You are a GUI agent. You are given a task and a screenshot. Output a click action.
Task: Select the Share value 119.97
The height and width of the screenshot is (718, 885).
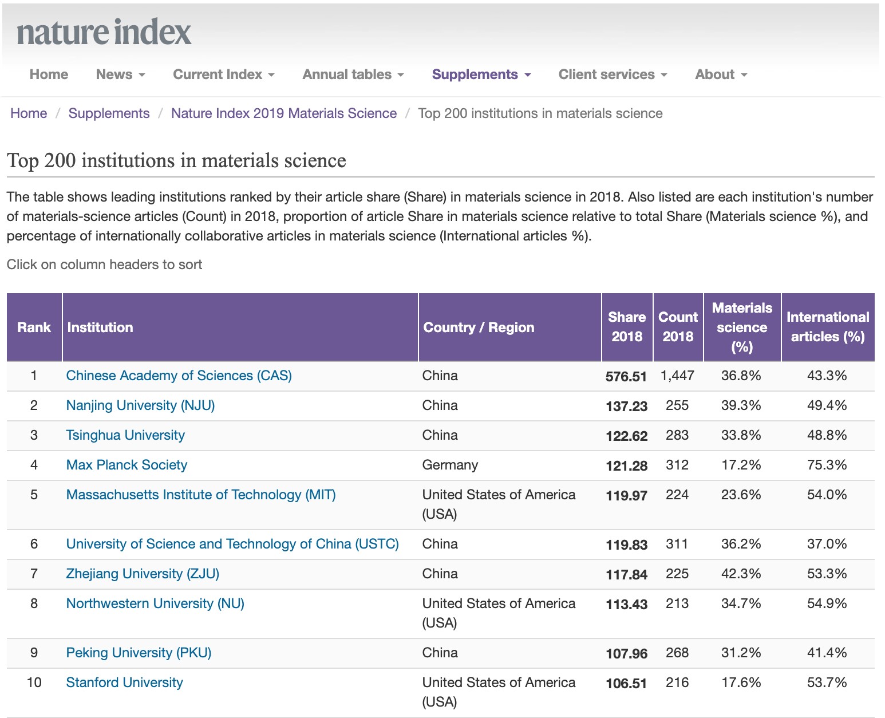pyautogui.click(x=626, y=496)
